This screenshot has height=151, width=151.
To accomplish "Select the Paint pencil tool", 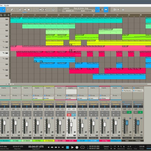I will [x=8, y=10].
